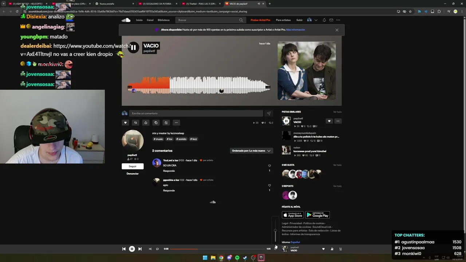Viewport: 466px width, 262px height.
Task: Open more actions under the track
Action: point(176,123)
